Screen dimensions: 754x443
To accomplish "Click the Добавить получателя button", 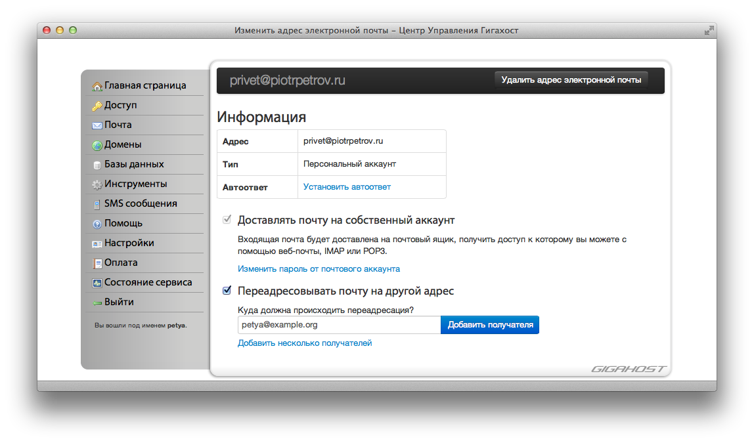I will coord(490,325).
